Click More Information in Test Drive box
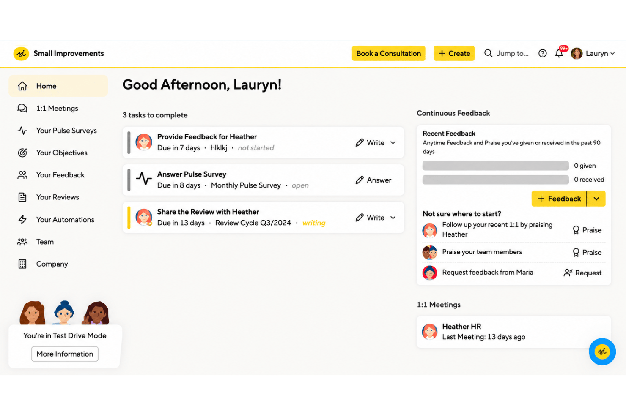The image size is (626, 417). (x=65, y=354)
